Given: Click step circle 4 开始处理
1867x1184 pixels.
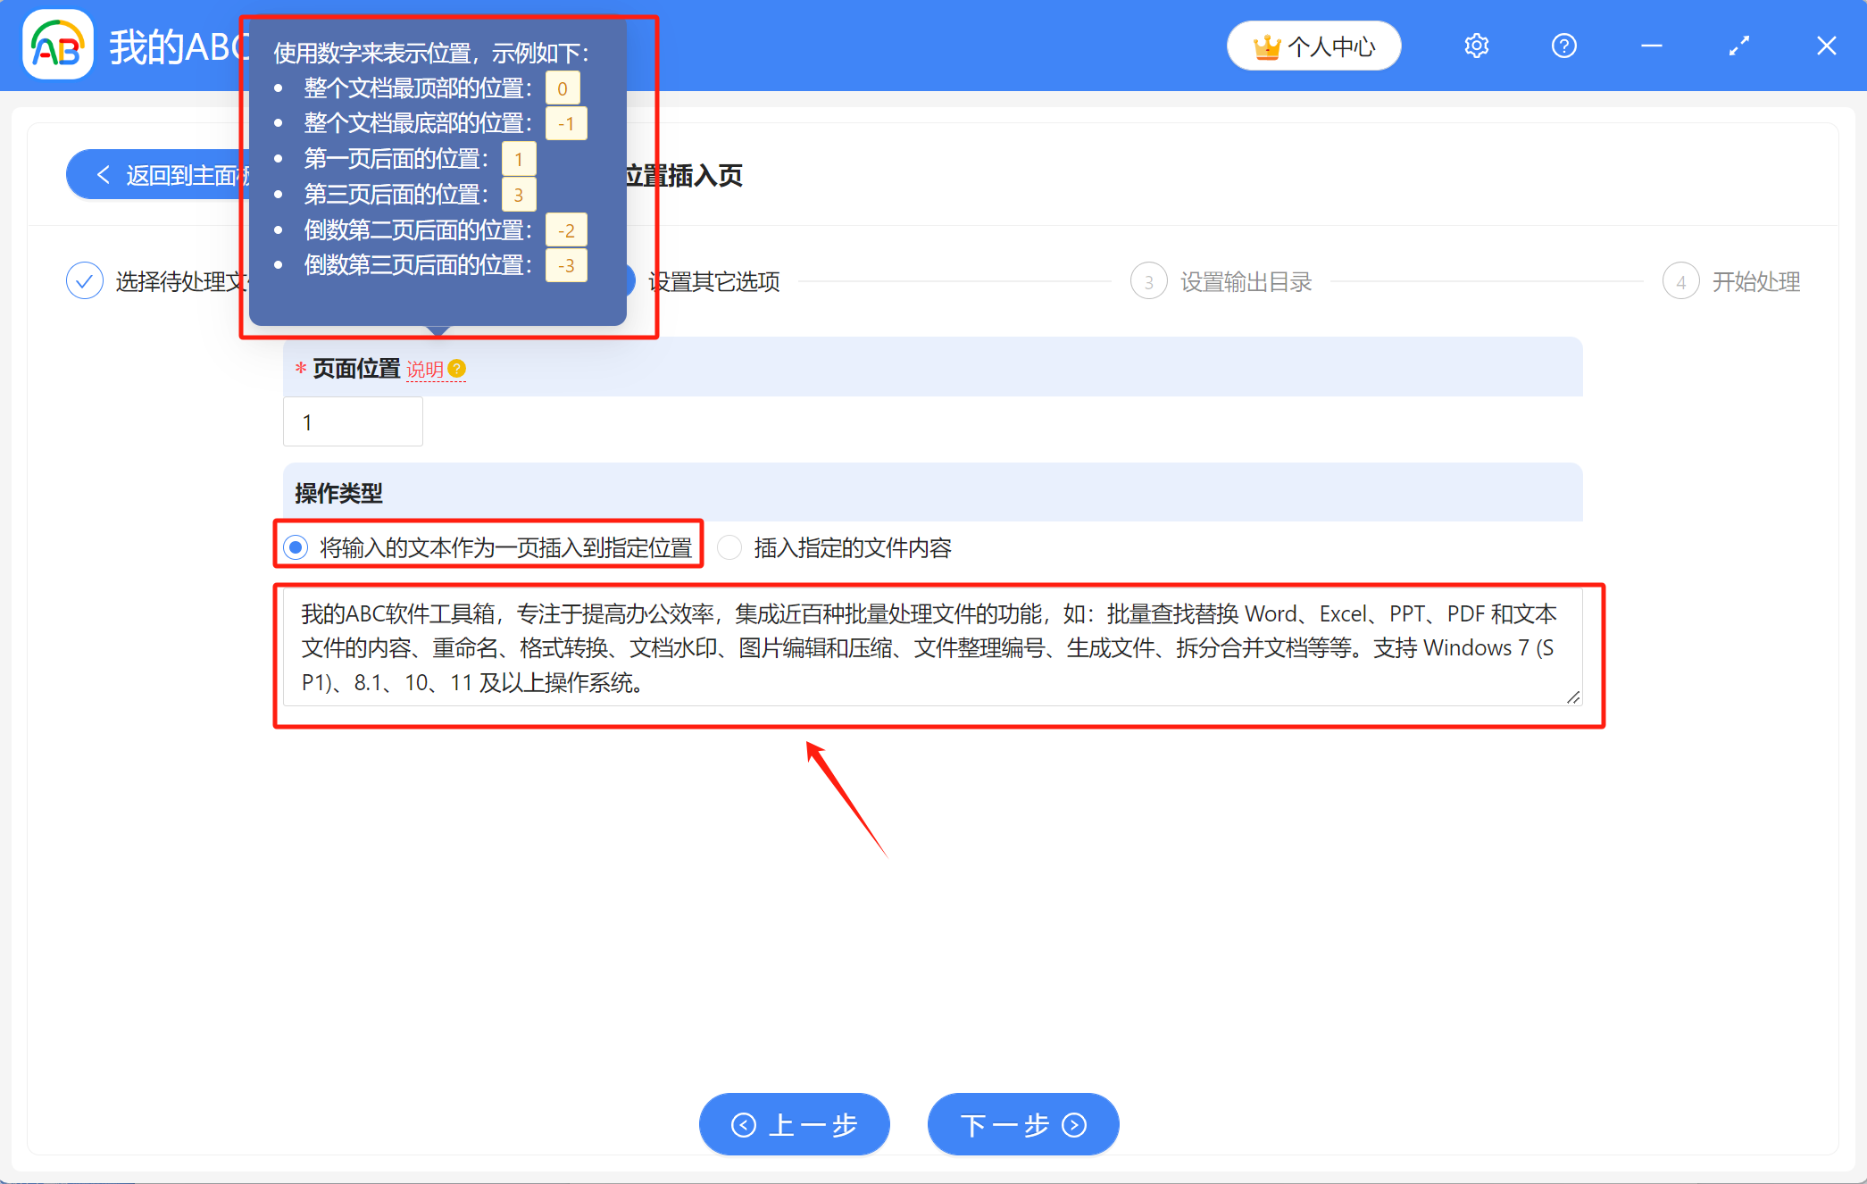Looking at the screenshot, I should (1681, 280).
